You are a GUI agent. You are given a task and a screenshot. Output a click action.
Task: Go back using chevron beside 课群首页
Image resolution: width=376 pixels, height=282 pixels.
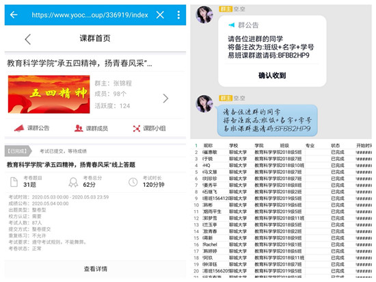point(28,39)
